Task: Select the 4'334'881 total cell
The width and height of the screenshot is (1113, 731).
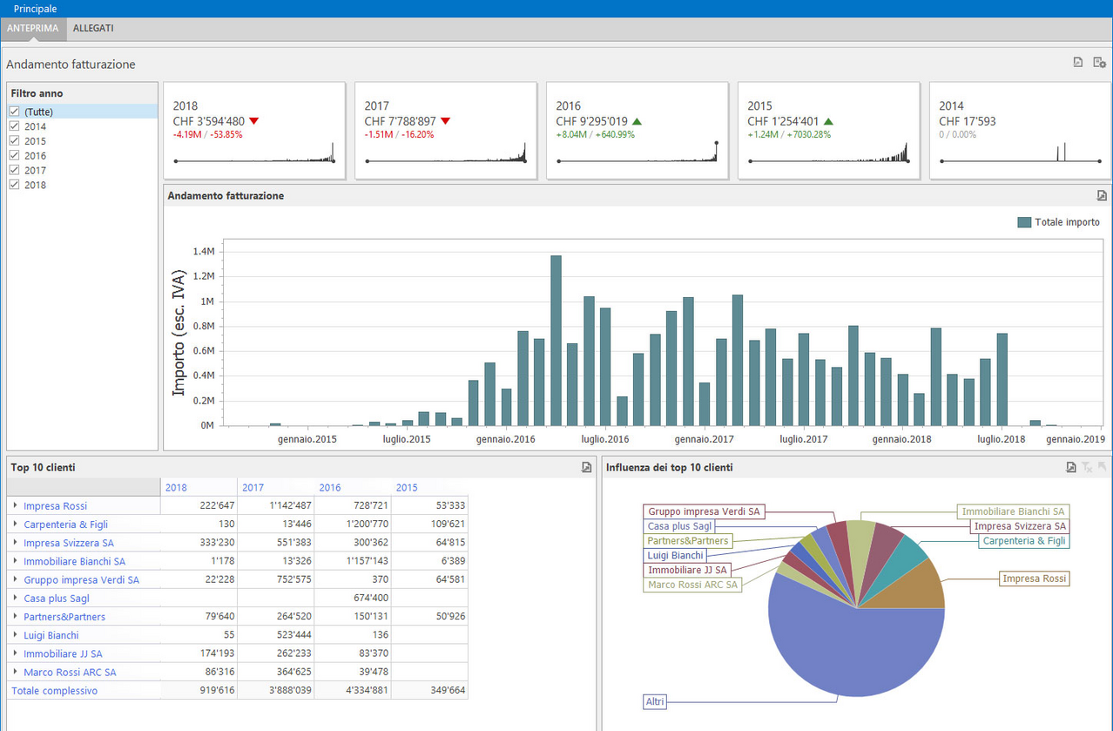Action: [353, 691]
